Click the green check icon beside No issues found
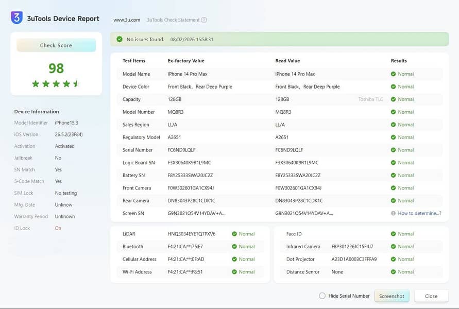The height and width of the screenshot is (309, 459). tap(120, 39)
